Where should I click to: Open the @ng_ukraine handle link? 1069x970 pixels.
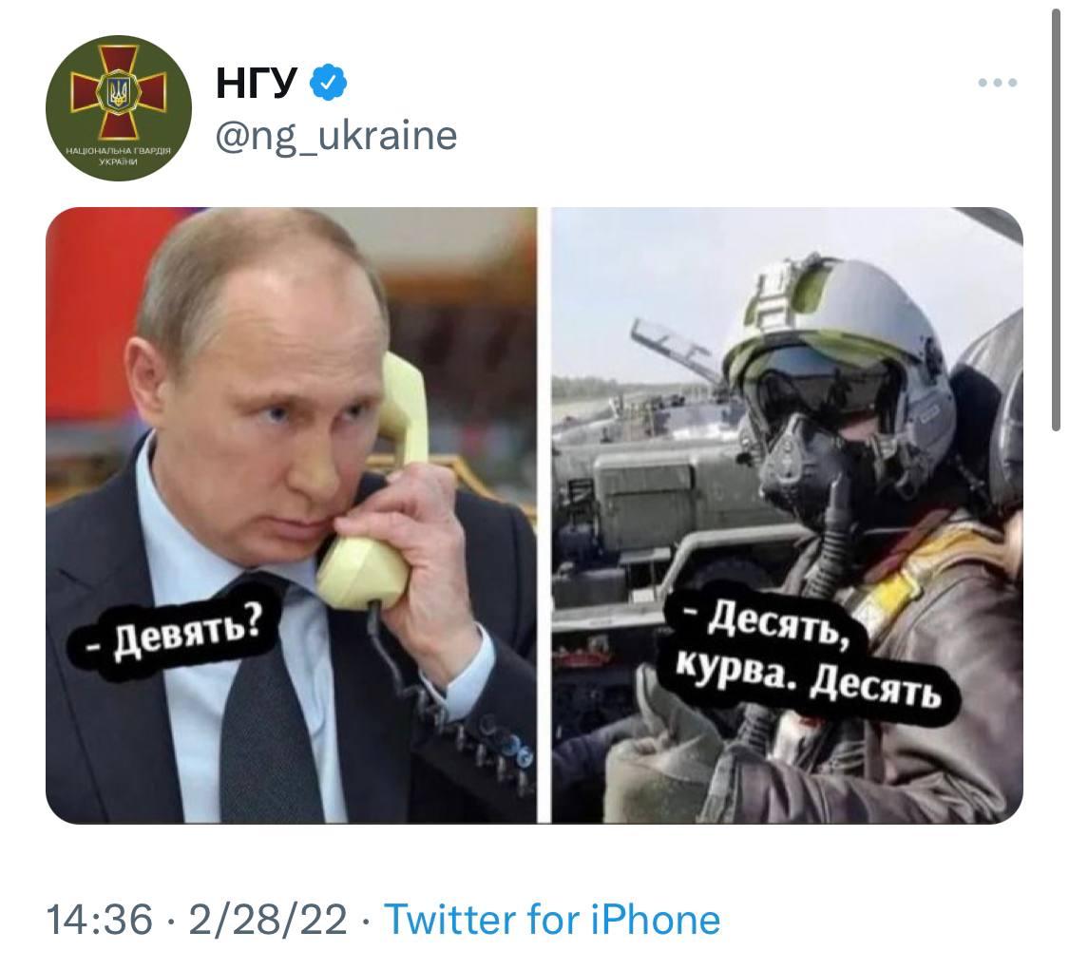(336, 136)
